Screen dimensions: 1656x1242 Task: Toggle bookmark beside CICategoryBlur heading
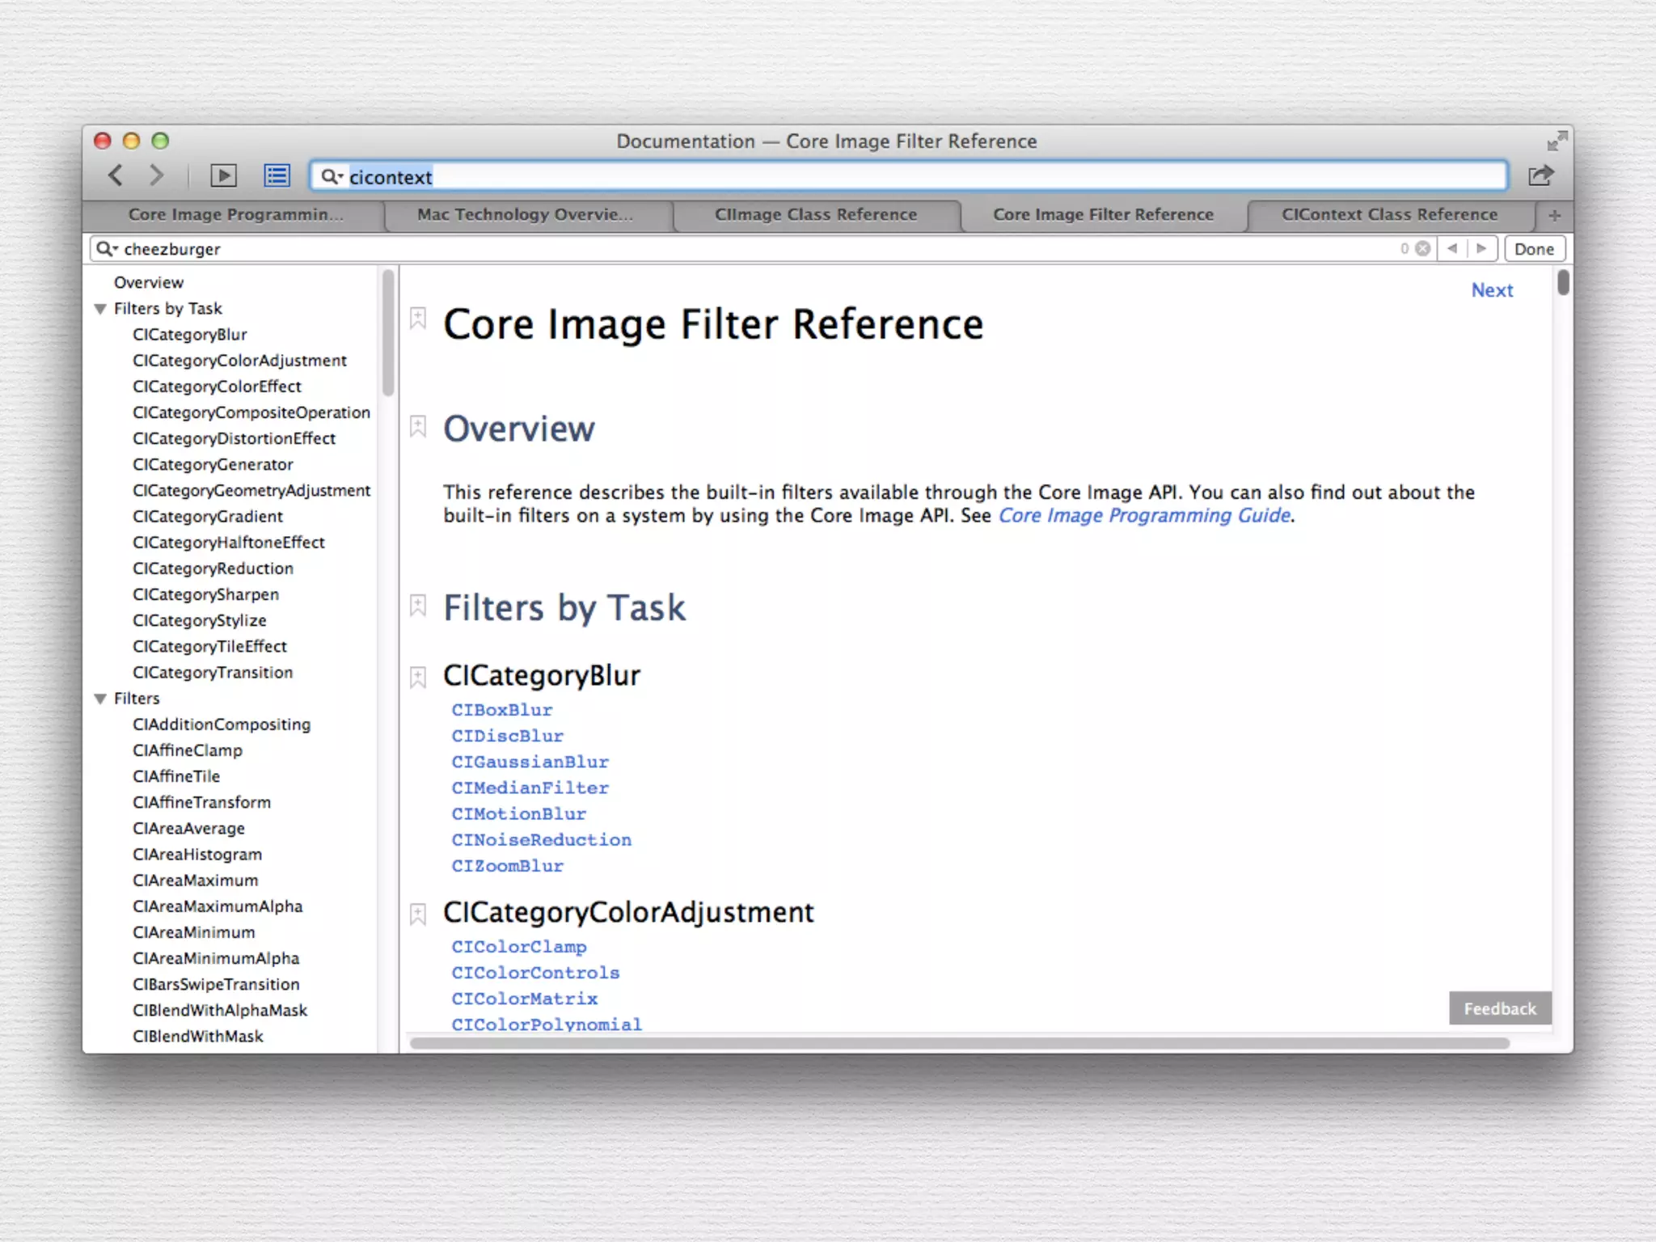[418, 677]
